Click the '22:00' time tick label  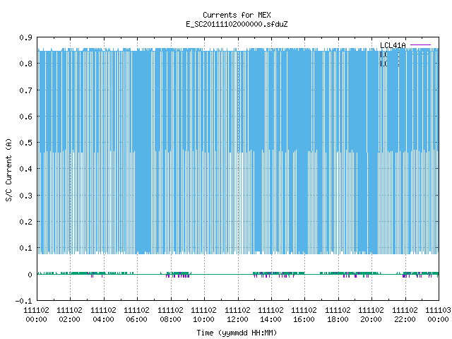405,319
